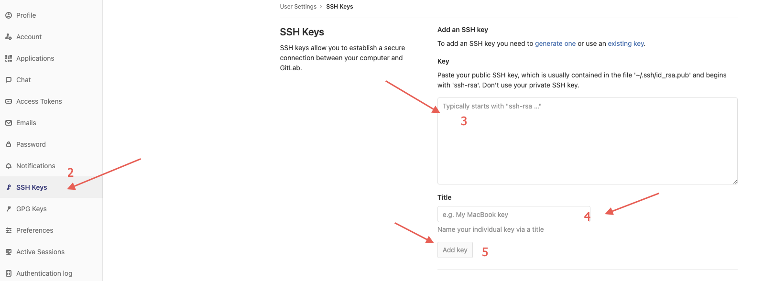Focus the SSH public key text area
Image resolution: width=775 pixels, height=281 pixels.
pos(587,141)
